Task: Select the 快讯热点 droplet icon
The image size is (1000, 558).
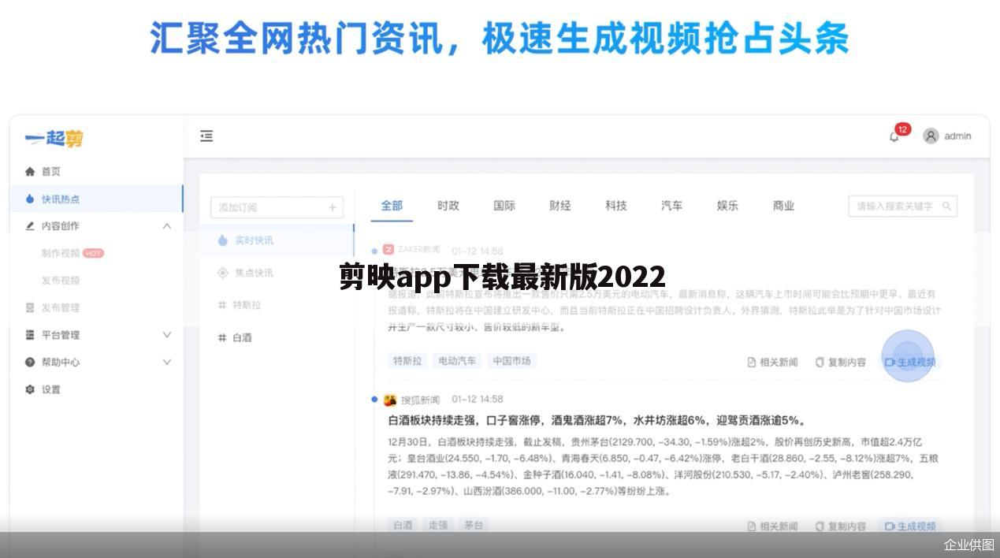Action: click(x=30, y=199)
